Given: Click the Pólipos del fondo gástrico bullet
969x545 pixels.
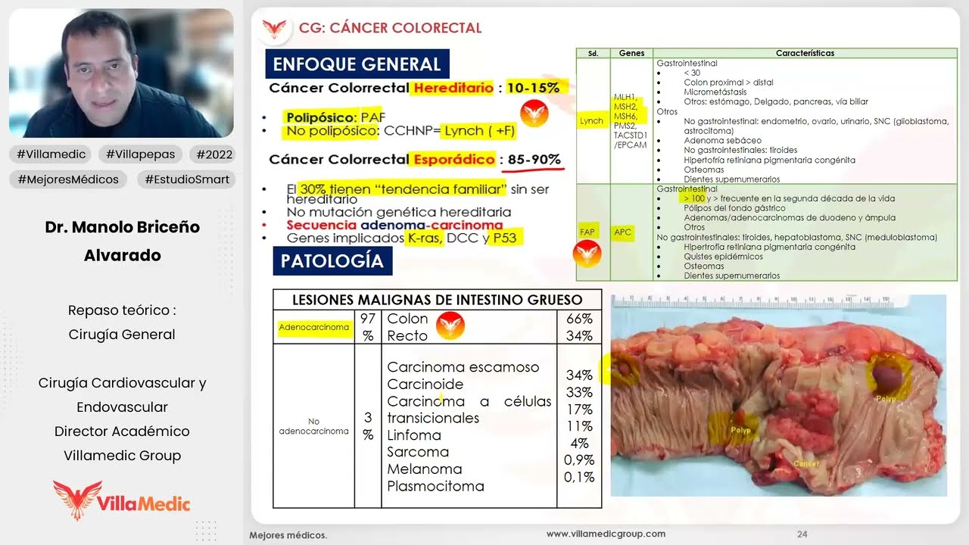Looking at the screenshot, I should click(x=734, y=208).
